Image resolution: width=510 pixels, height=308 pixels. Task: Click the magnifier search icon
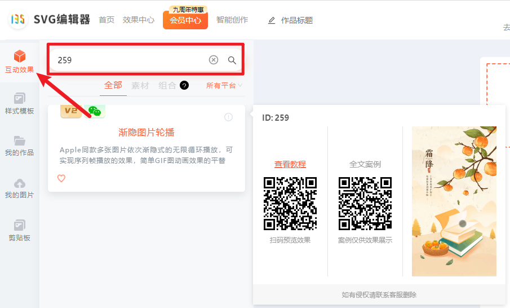coord(232,60)
